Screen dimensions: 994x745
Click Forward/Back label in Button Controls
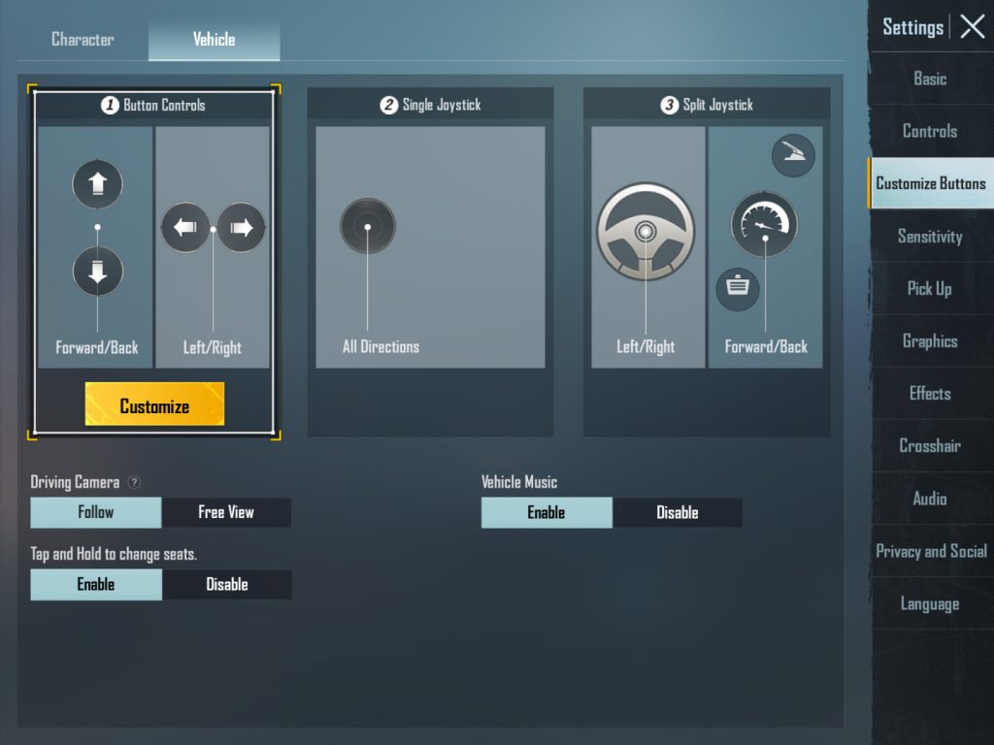click(97, 348)
